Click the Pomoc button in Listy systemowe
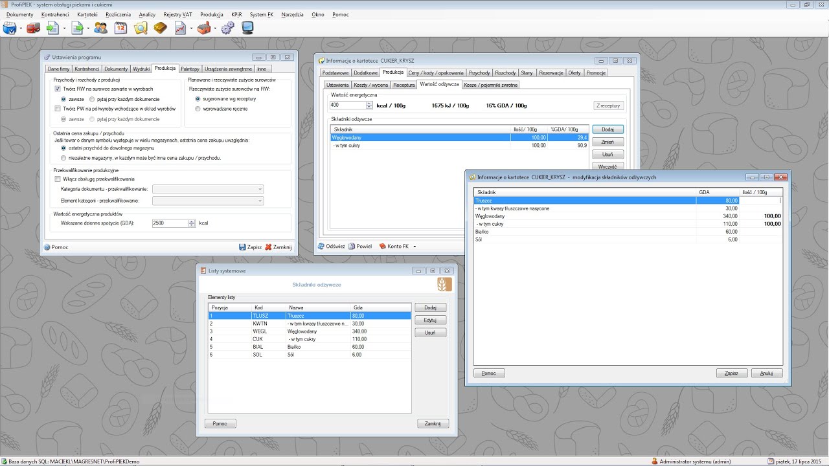Image resolution: width=829 pixels, height=466 pixels. [220, 423]
